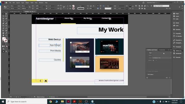Select the Rectangle Frame tool
The width and height of the screenshot is (185, 104).
click(3, 26)
